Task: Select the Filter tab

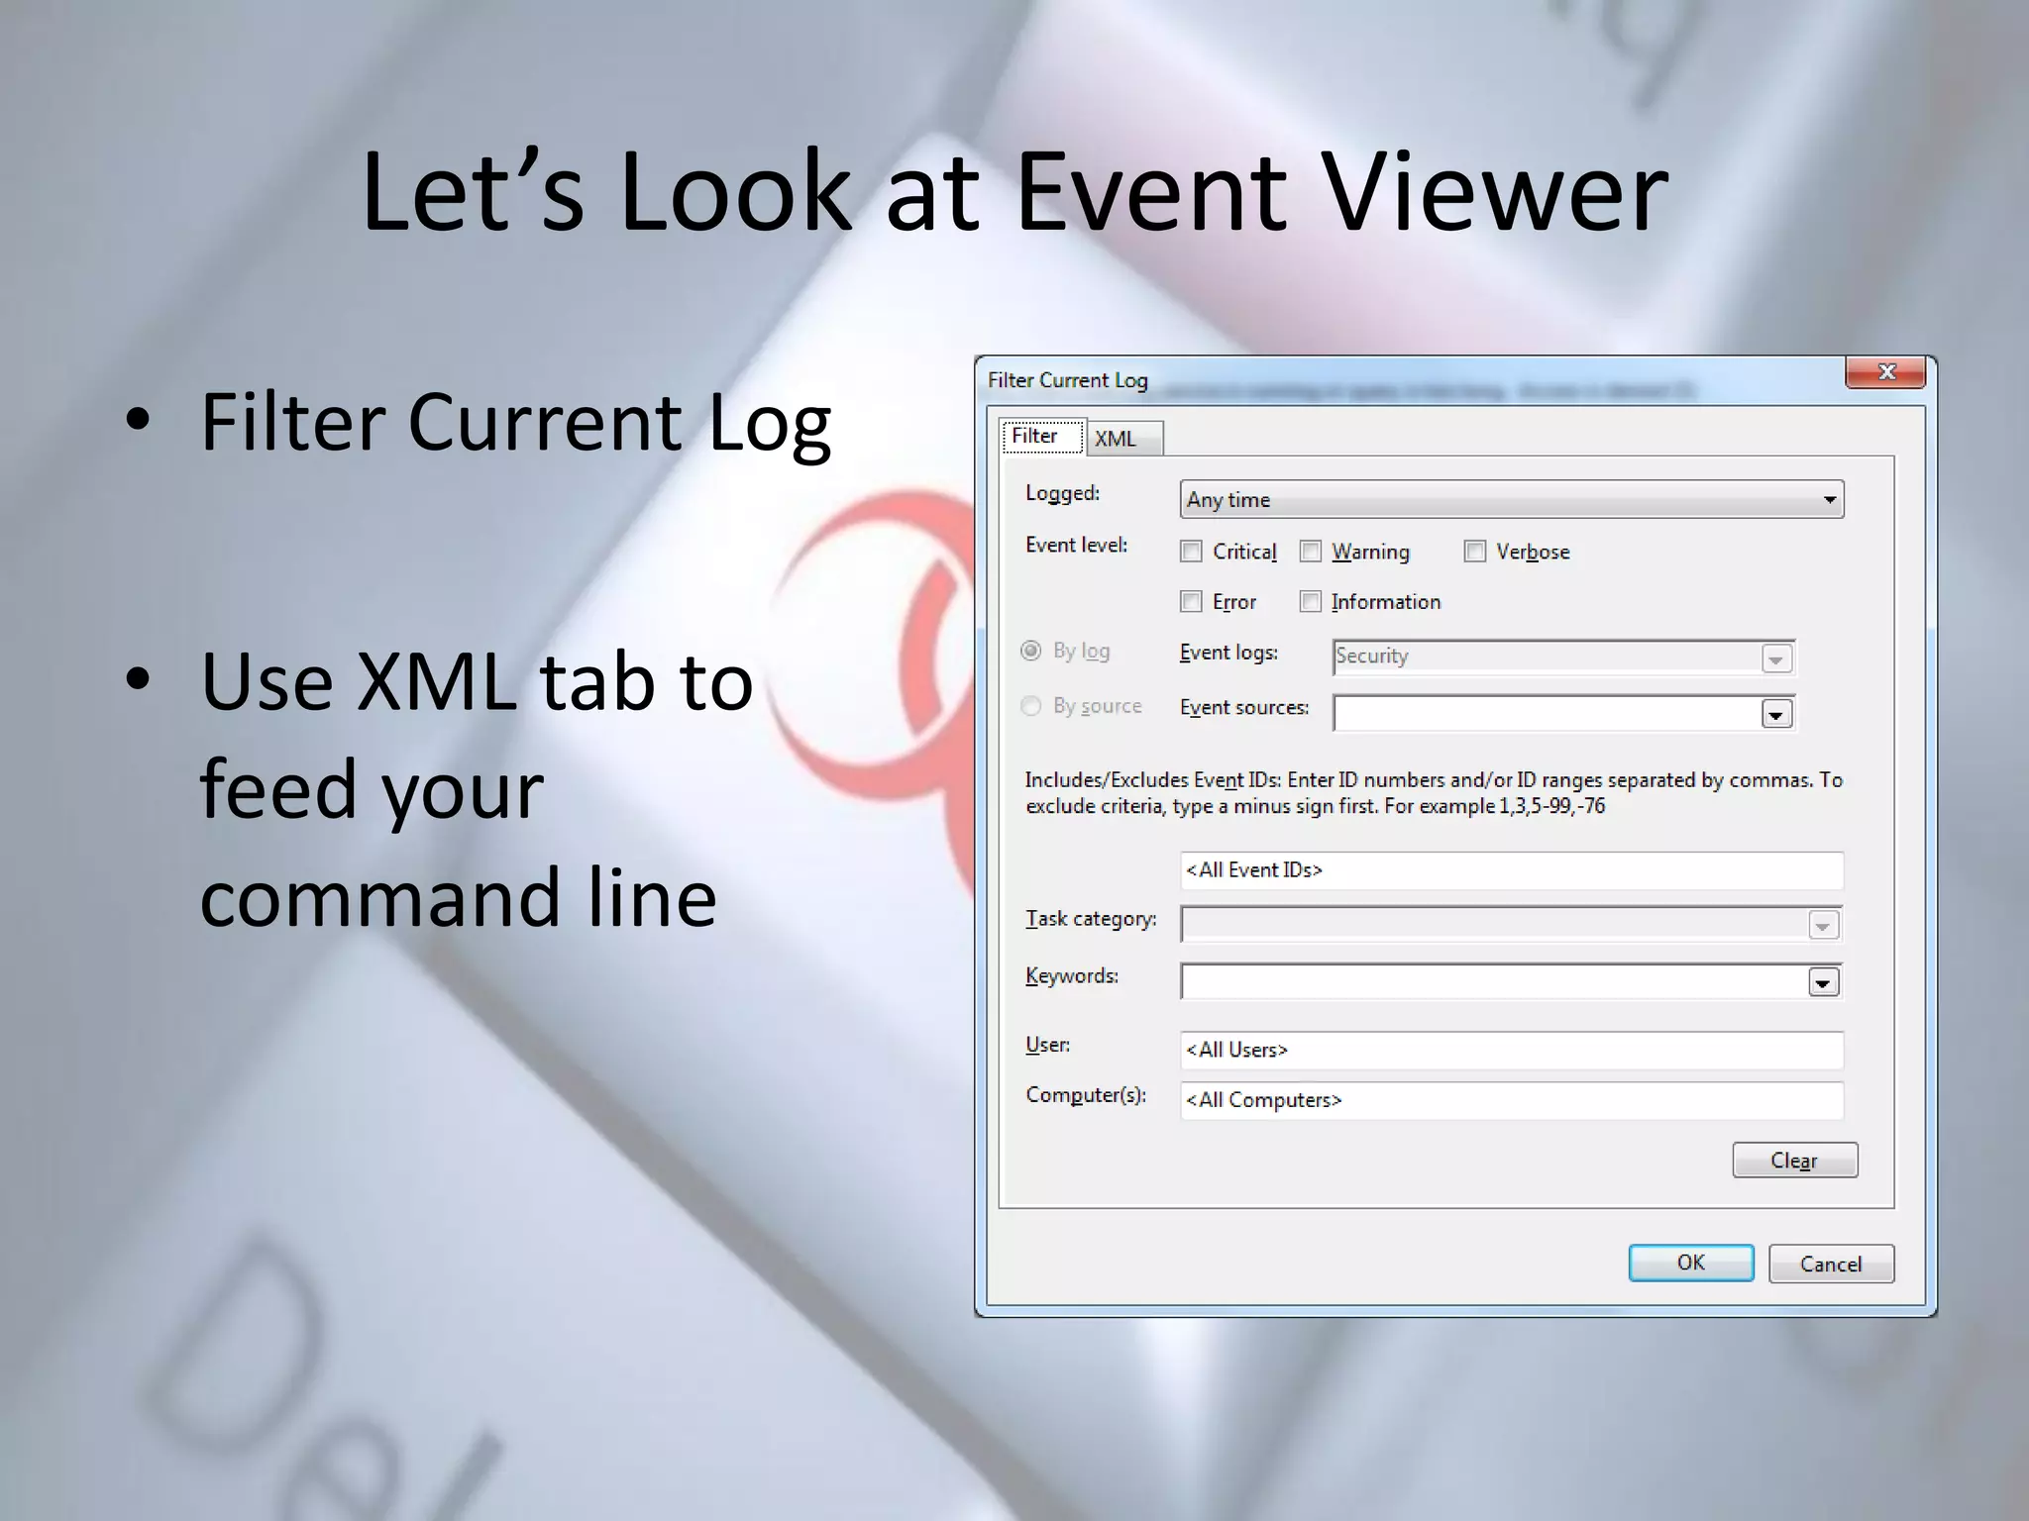Action: [x=1043, y=436]
